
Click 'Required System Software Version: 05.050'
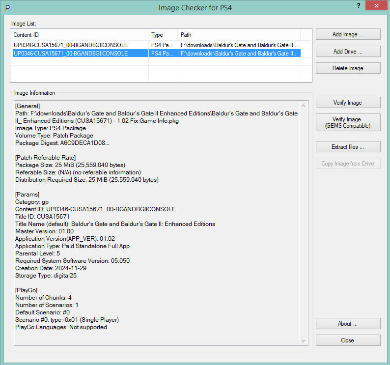click(72, 261)
